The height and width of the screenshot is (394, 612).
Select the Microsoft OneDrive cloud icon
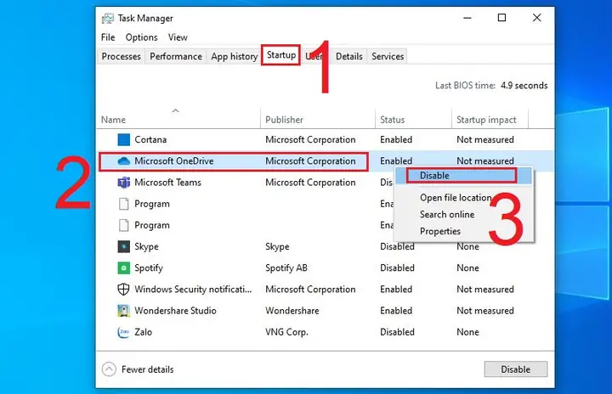124,161
